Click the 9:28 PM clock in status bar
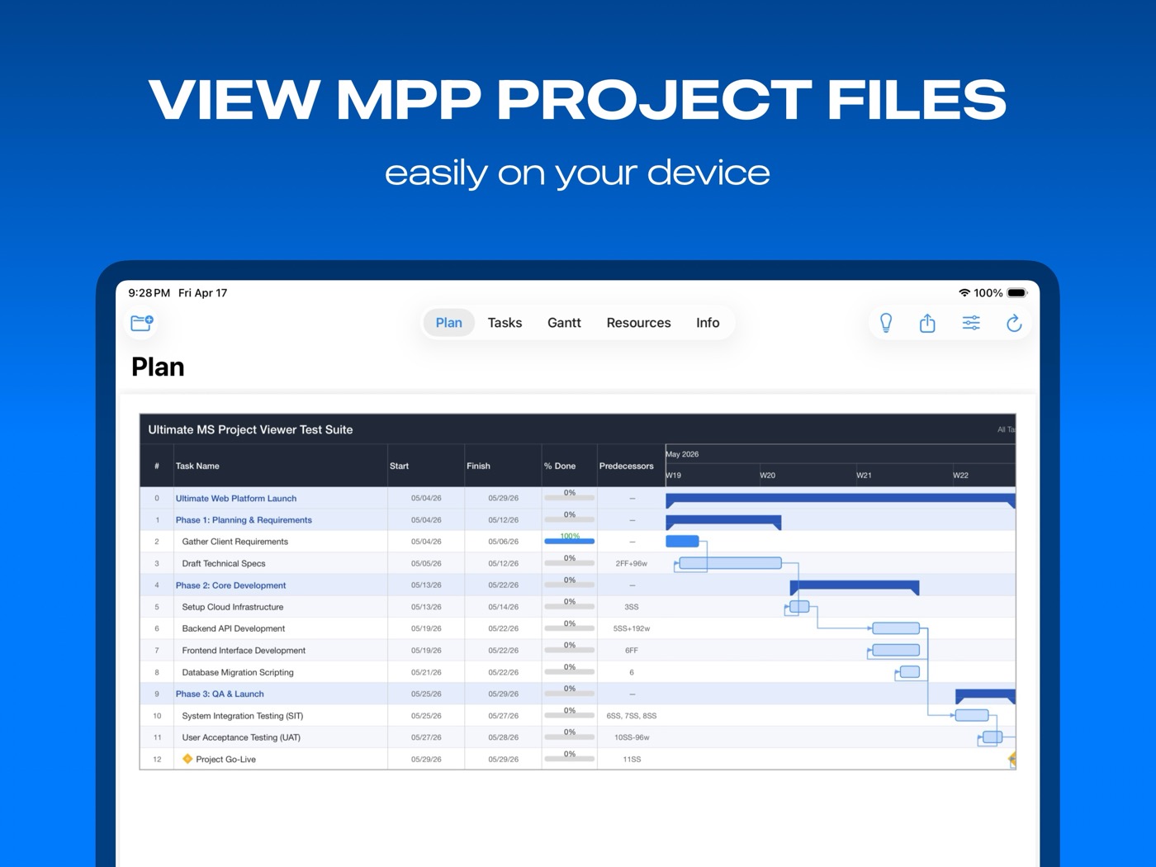 [149, 293]
